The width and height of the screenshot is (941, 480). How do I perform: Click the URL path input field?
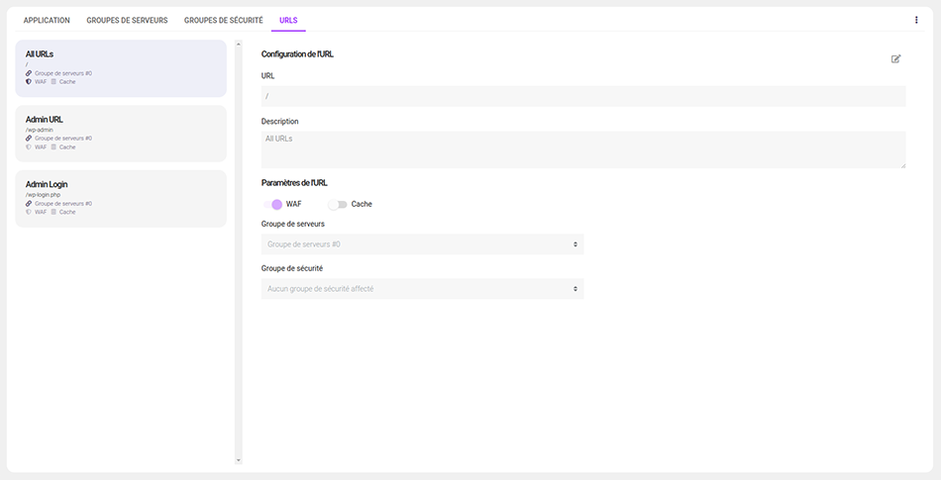pyautogui.click(x=582, y=96)
